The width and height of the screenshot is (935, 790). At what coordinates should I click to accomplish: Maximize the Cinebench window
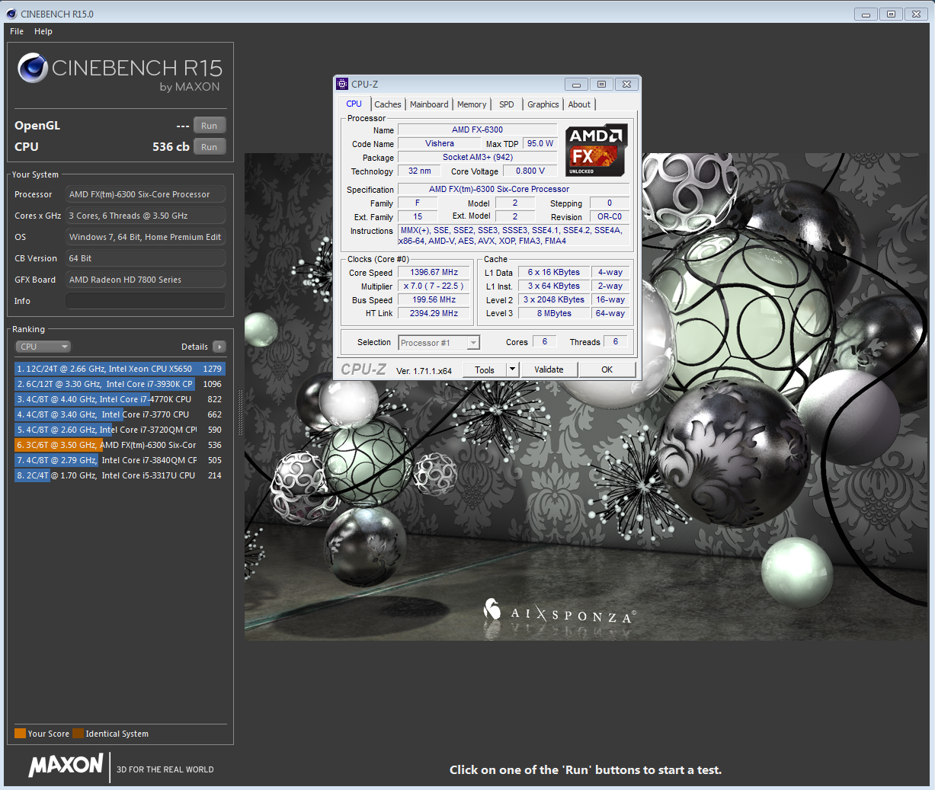[x=891, y=14]
